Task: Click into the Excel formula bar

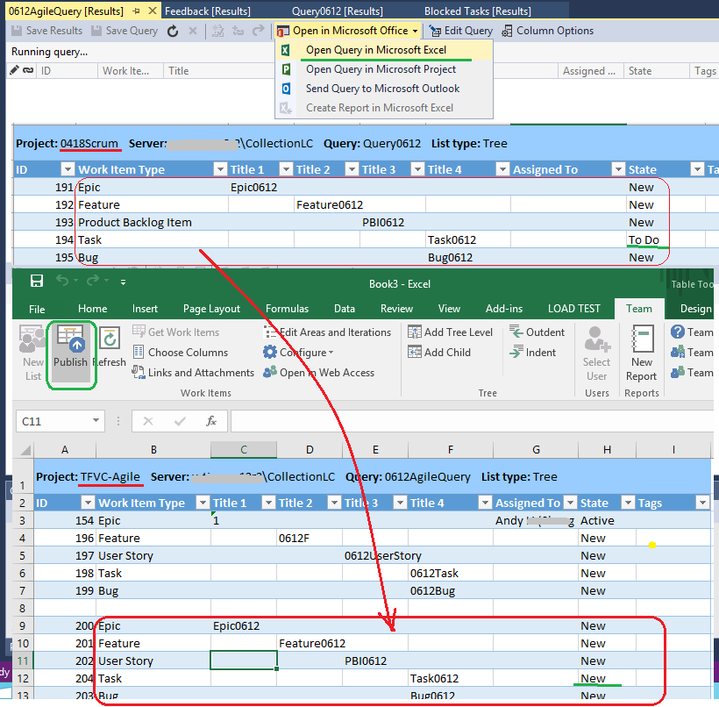Action: [473, 421]
